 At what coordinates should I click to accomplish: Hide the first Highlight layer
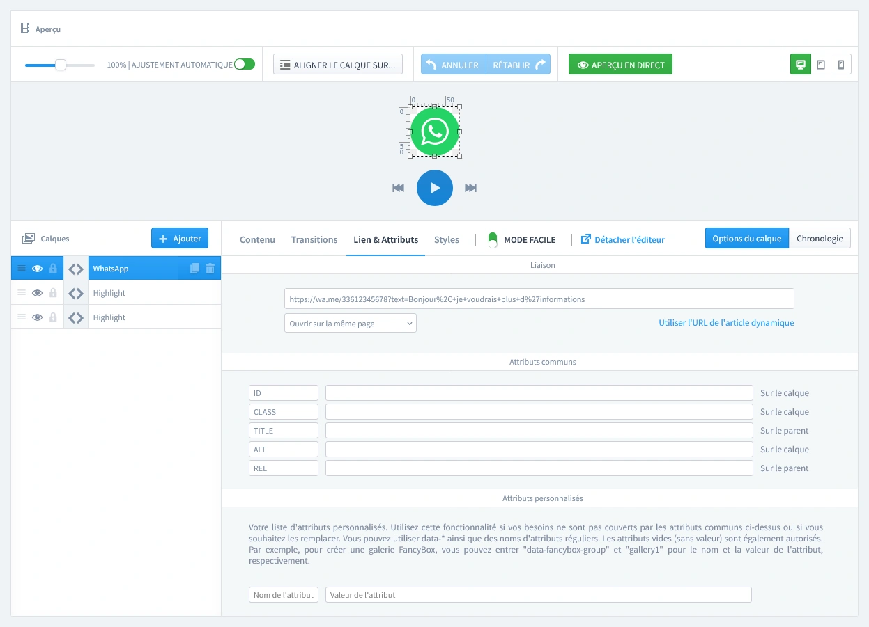(37, 293)
